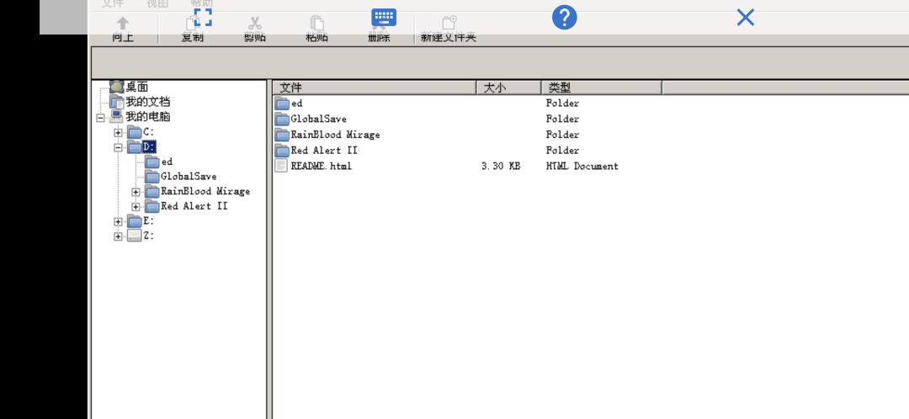Select 我的文档 in the folder tree
The image size is (909, 419).
[x=147, y=102]
